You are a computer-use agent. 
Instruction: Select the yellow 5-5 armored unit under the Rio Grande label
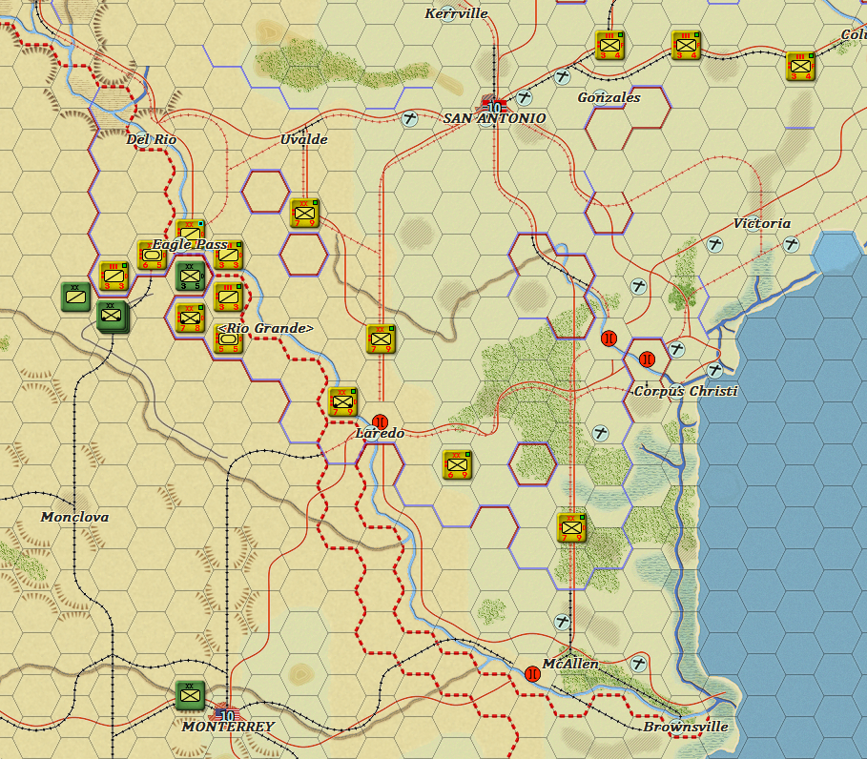(x=228, y=339)
